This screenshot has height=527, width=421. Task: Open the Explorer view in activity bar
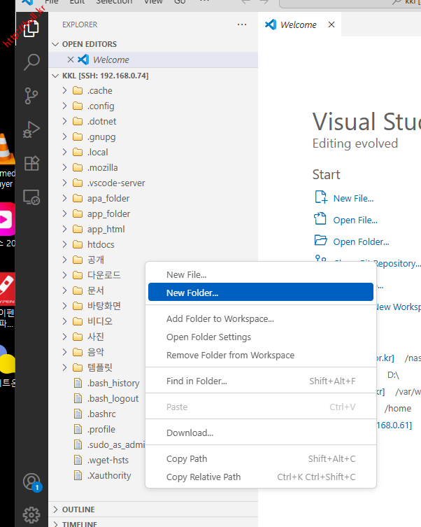[31, 28]
